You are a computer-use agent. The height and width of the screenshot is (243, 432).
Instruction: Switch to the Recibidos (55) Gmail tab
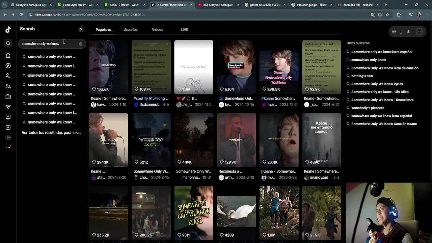(358, 5)
